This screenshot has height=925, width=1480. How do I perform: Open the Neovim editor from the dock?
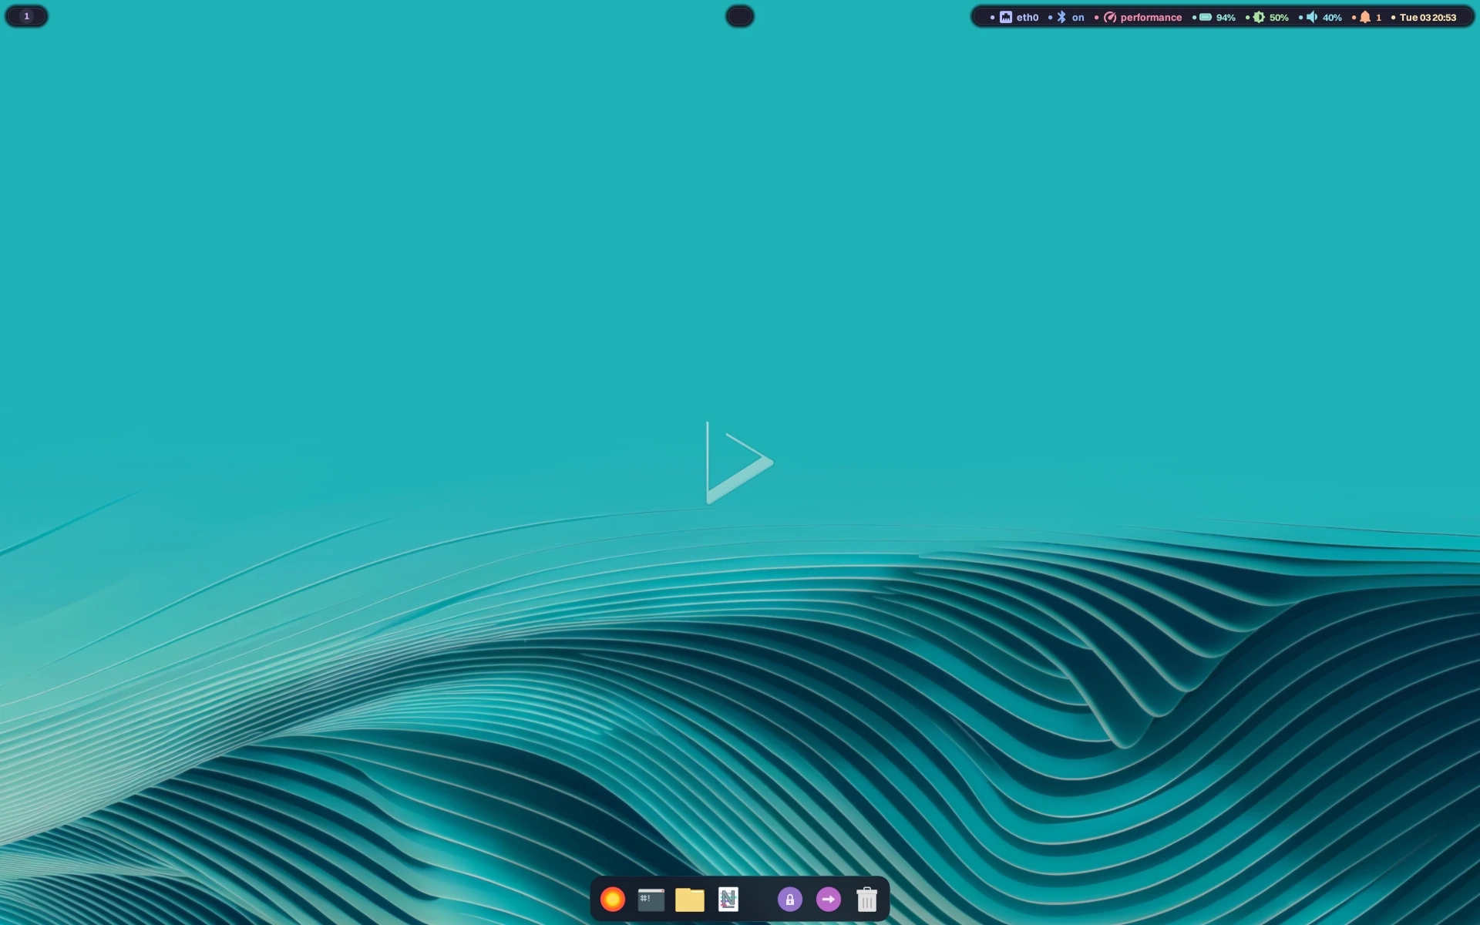tap(728, 899)
